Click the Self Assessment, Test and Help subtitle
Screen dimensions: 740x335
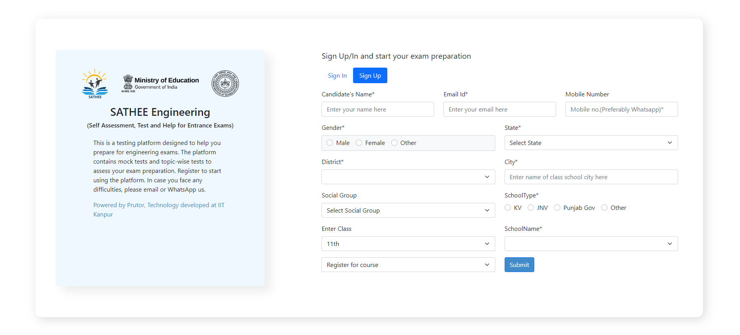click(160, 125)
